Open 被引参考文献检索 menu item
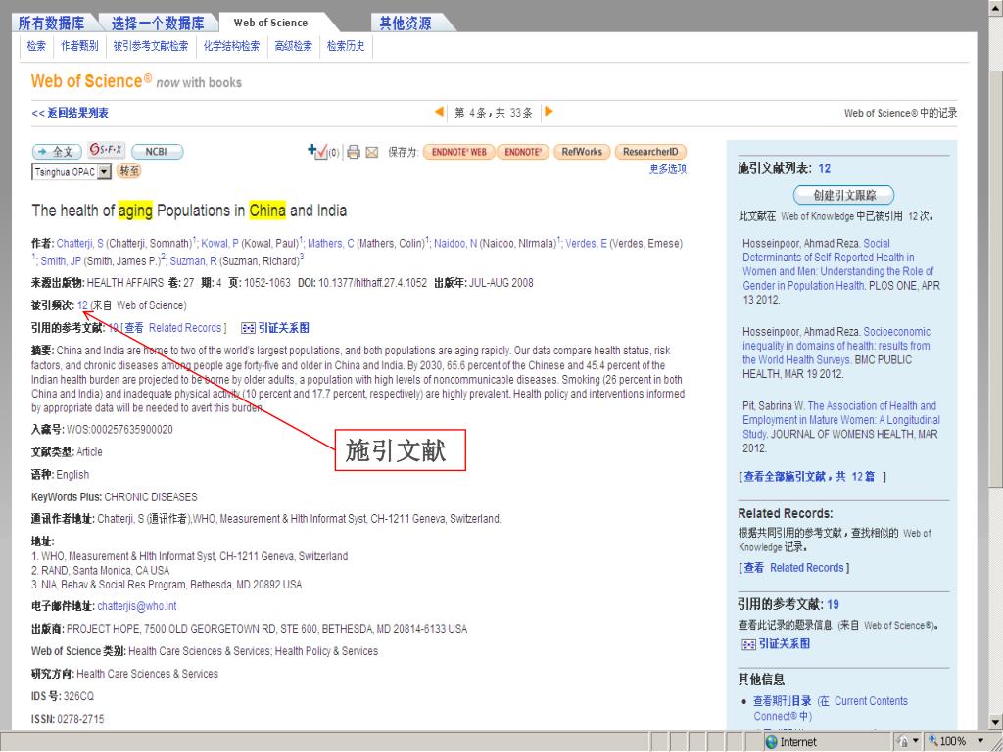 pyautogui.click(x=150, y=46)
